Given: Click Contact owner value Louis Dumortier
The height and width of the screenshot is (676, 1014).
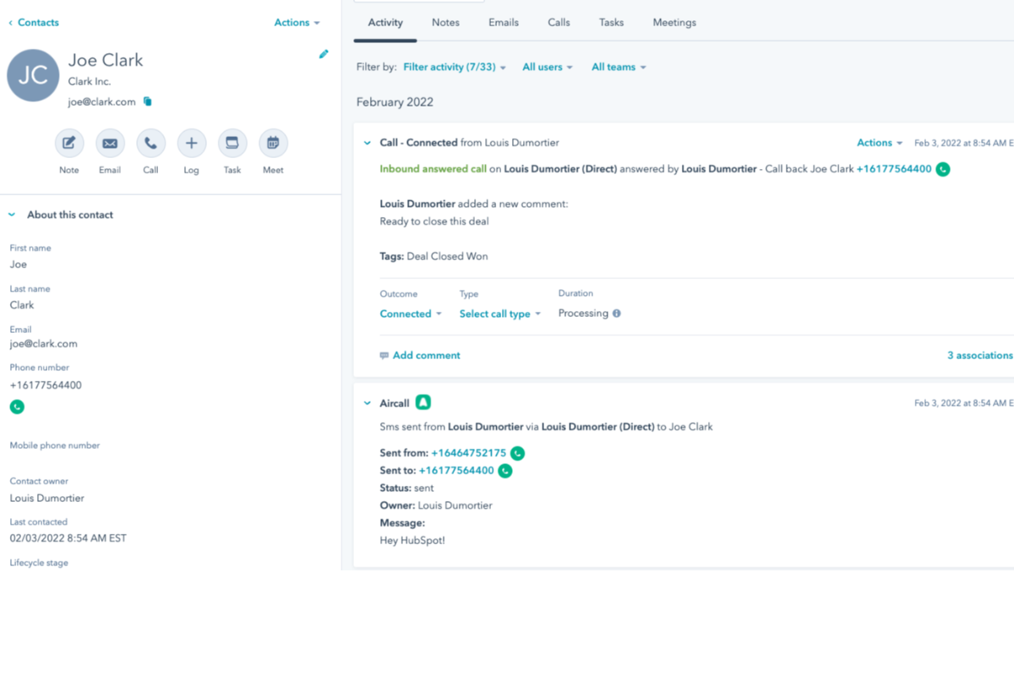Looking at the screenshot, I should 47,499.
